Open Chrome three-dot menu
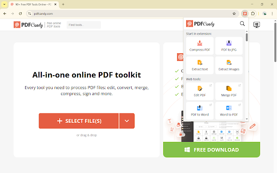 point(272,13)
